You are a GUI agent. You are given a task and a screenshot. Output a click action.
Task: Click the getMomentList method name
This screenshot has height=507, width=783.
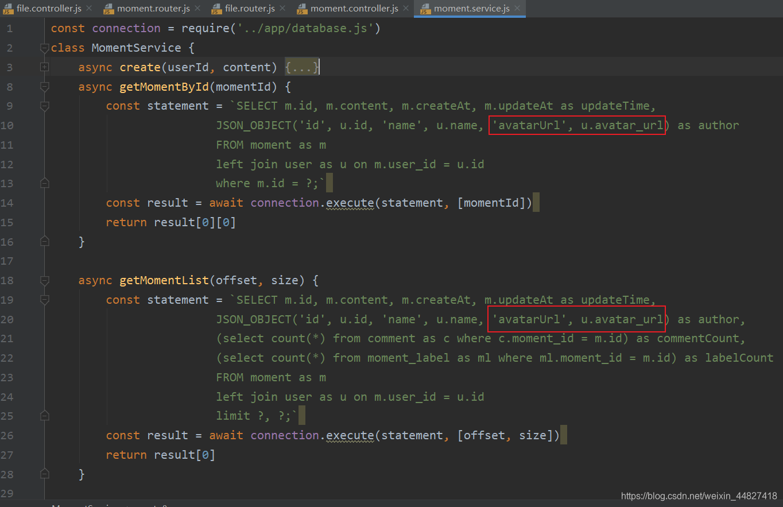click(164, 280)
